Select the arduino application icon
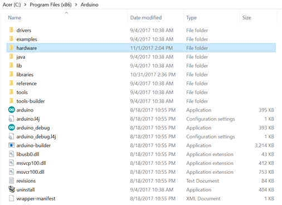Screen dimensions: 282x205 (x=12, y=110)
